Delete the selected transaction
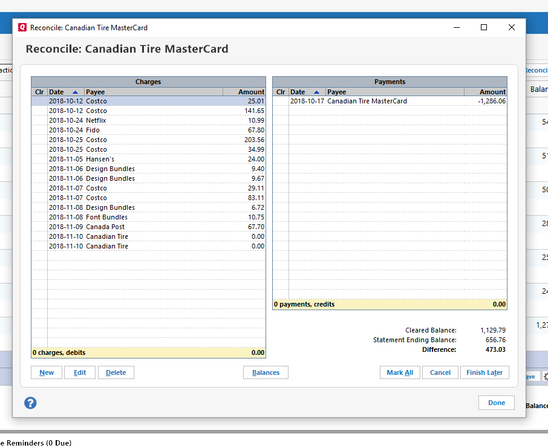The width and height of the screenshot is (548, 448). pyautogui.click(x=116, y=372)
